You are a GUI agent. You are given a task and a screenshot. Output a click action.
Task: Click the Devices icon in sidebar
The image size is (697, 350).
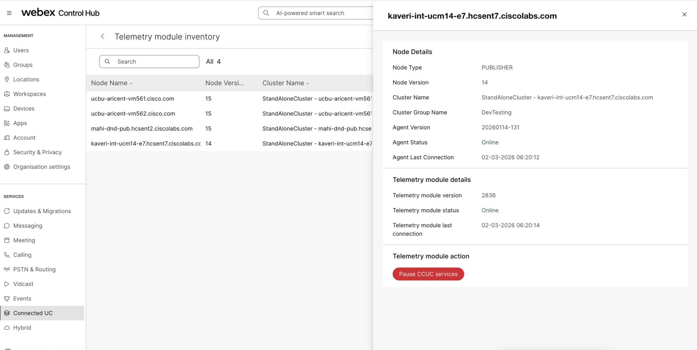pyautogui.click(x=7, y=109)
